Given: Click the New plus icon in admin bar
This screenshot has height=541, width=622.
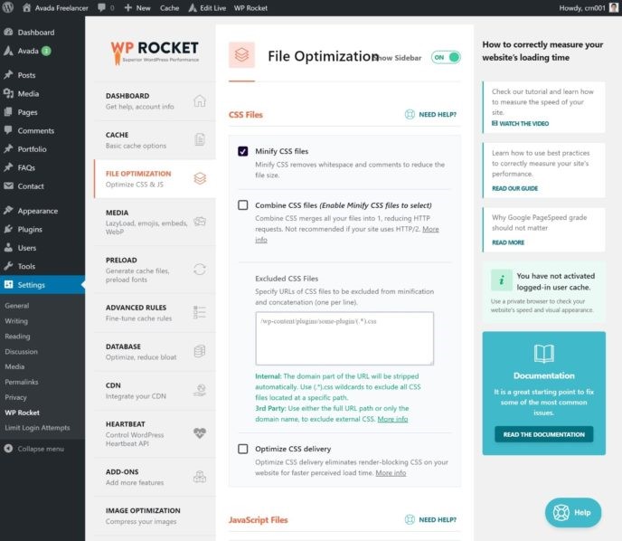Looking at the screenshot, I should [127, 7].
